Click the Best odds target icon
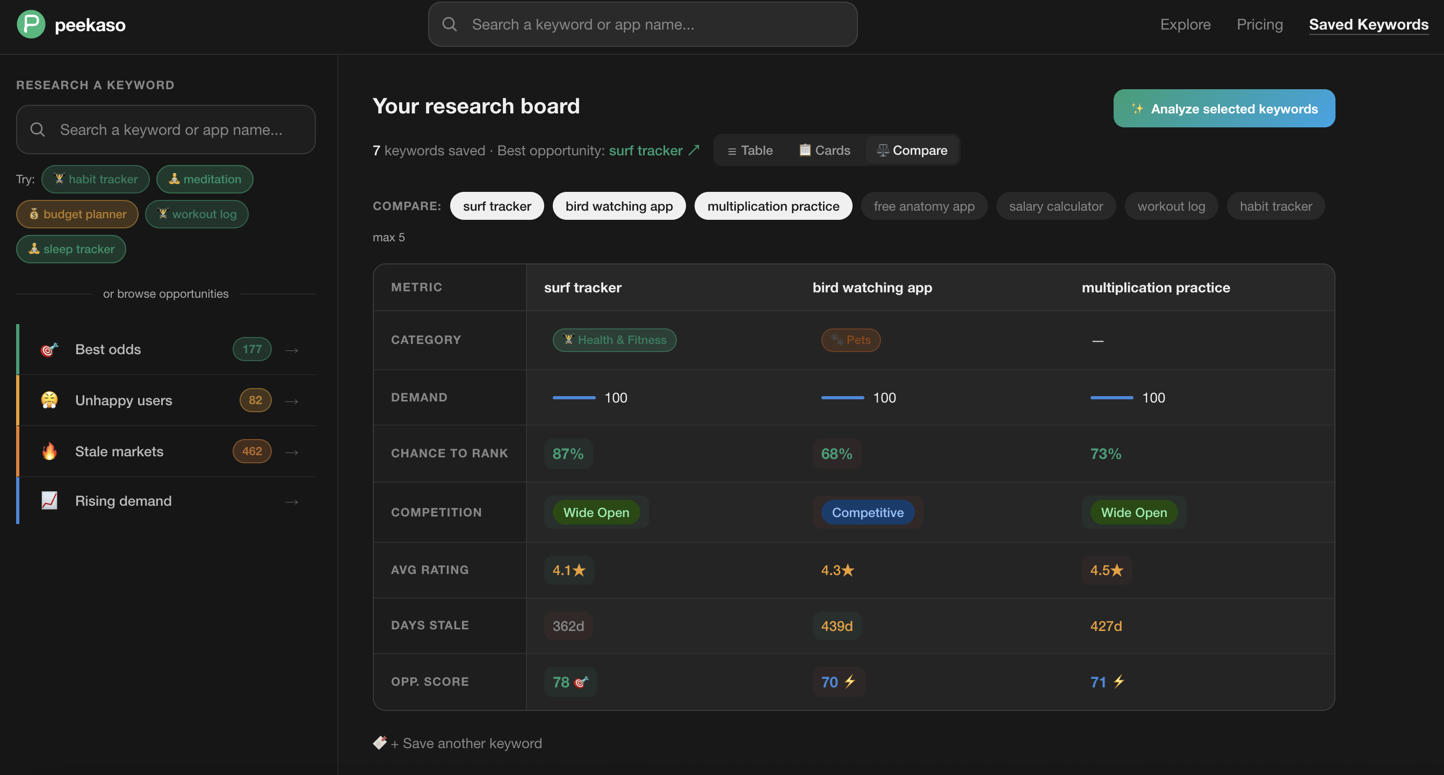1444x775 pixels. pyautogui.click(x=49, y=349)
